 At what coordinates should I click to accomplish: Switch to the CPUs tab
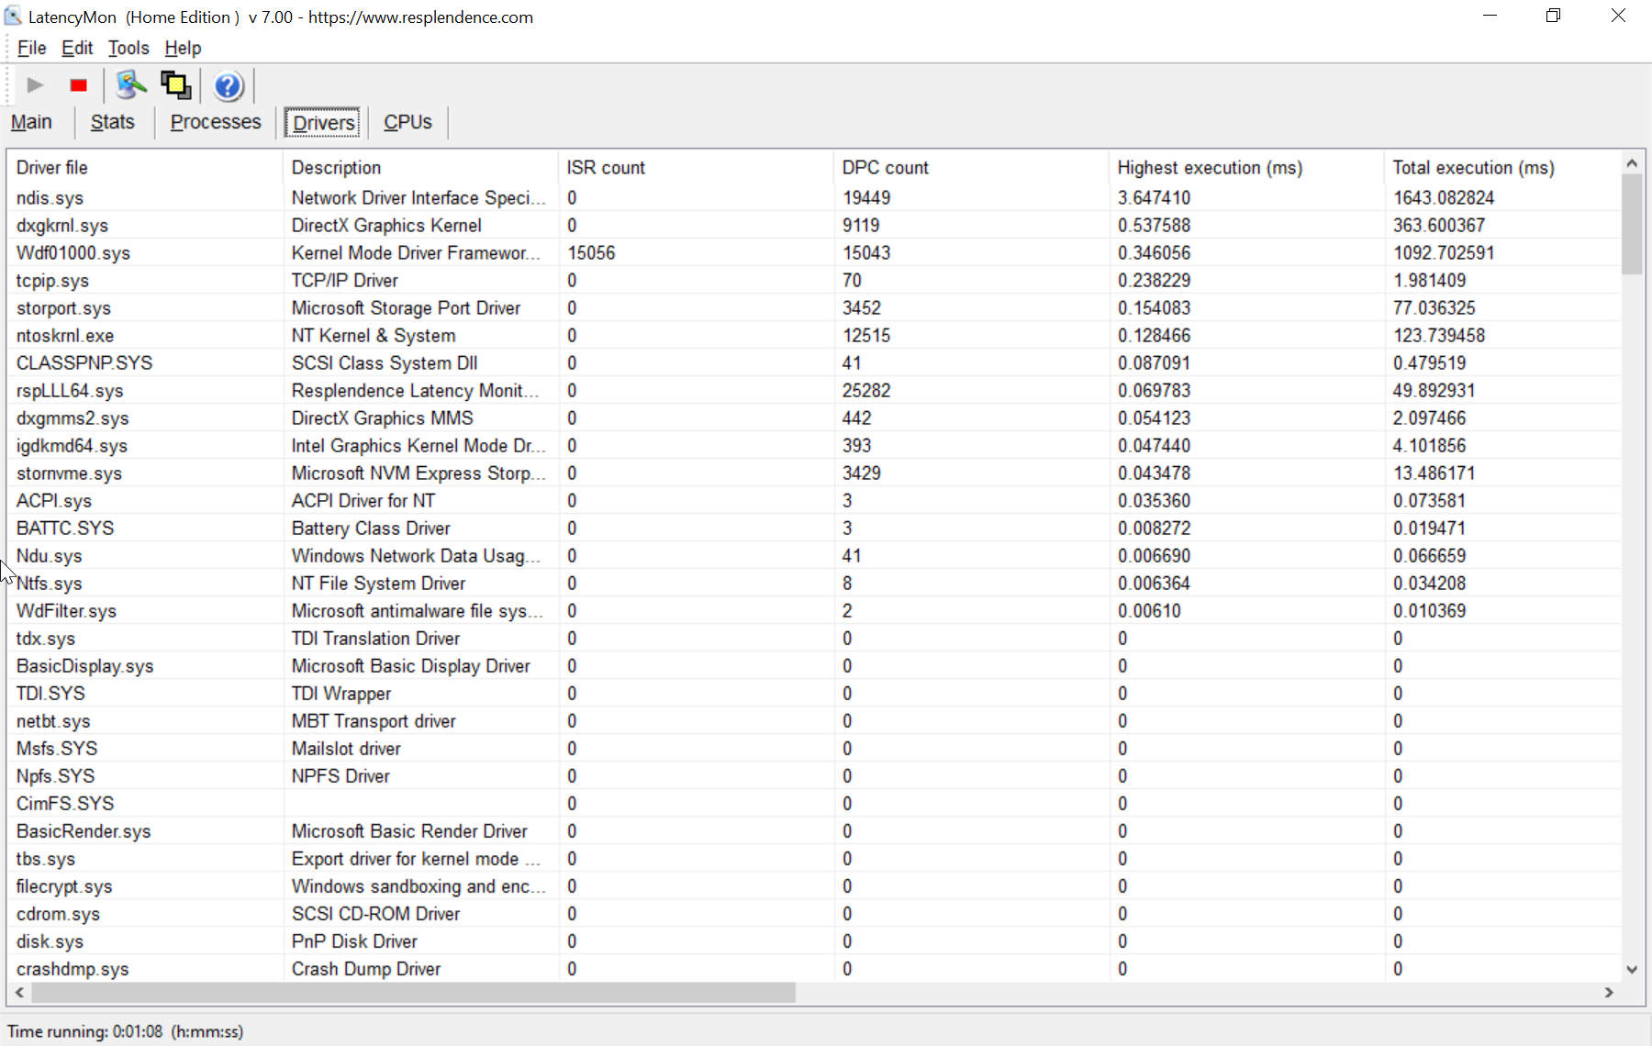407,122
